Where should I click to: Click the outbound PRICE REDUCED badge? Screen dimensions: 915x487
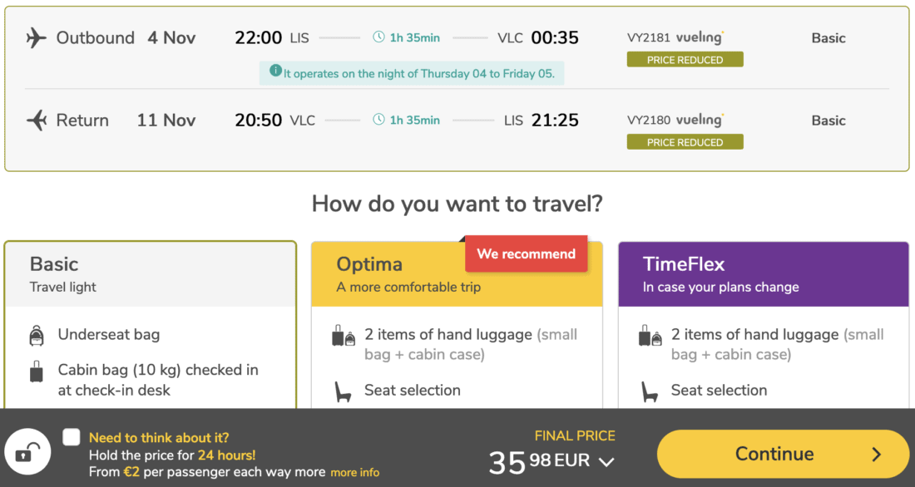pyautogui.click(x=685, y=60)
